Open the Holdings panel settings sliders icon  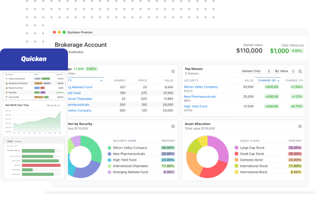coord(173,71)
